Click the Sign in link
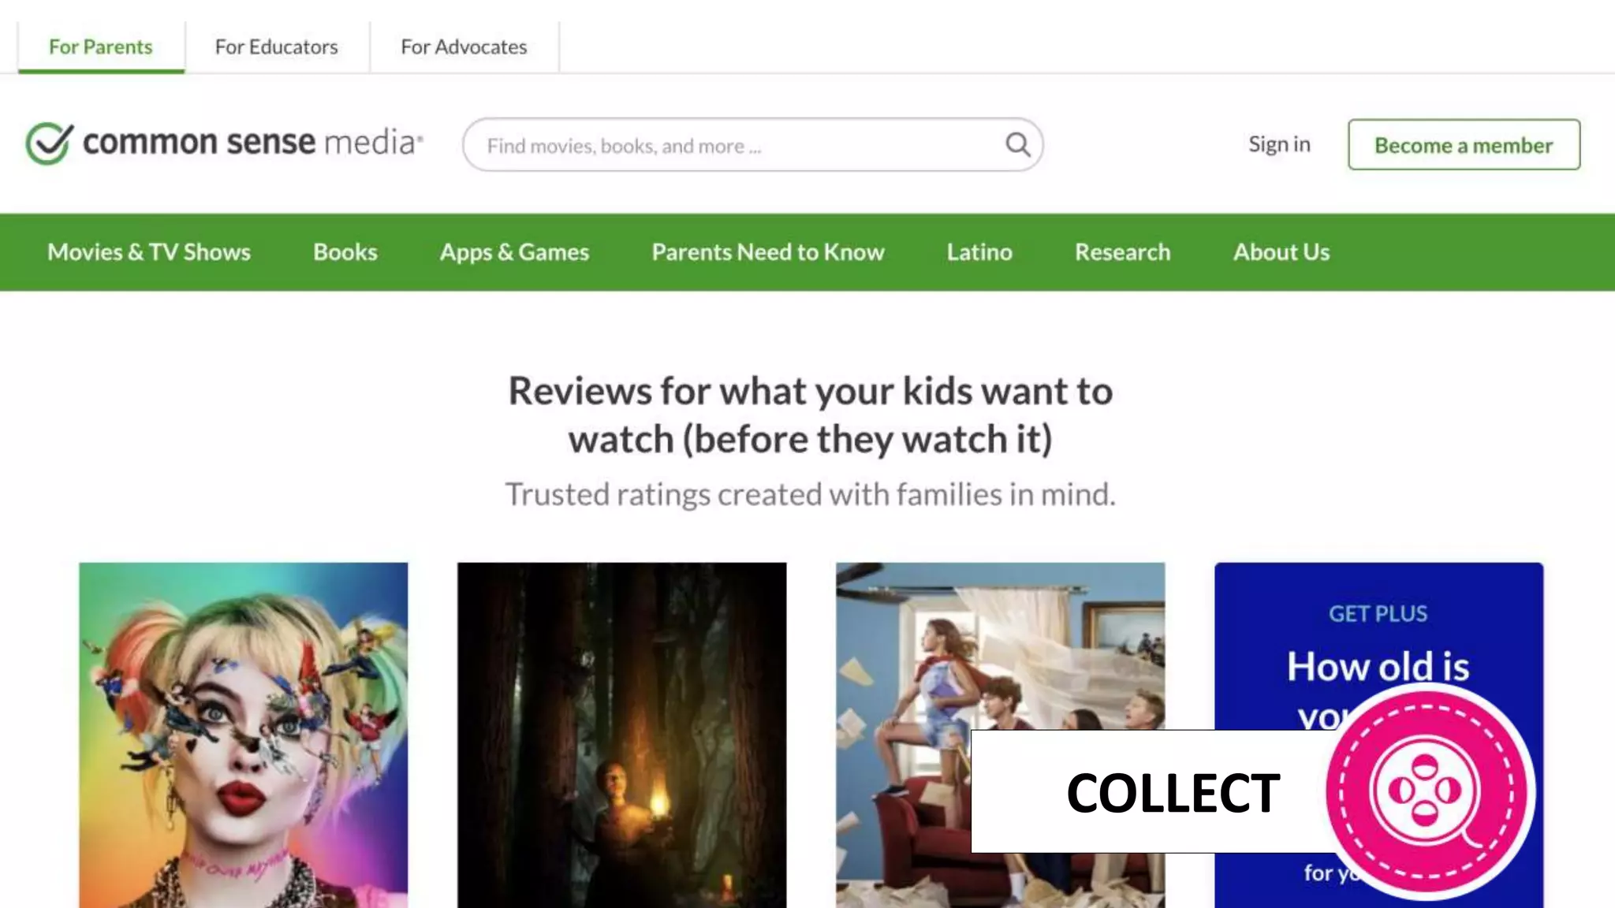The image size is (1615, 908). (1279, 144)
